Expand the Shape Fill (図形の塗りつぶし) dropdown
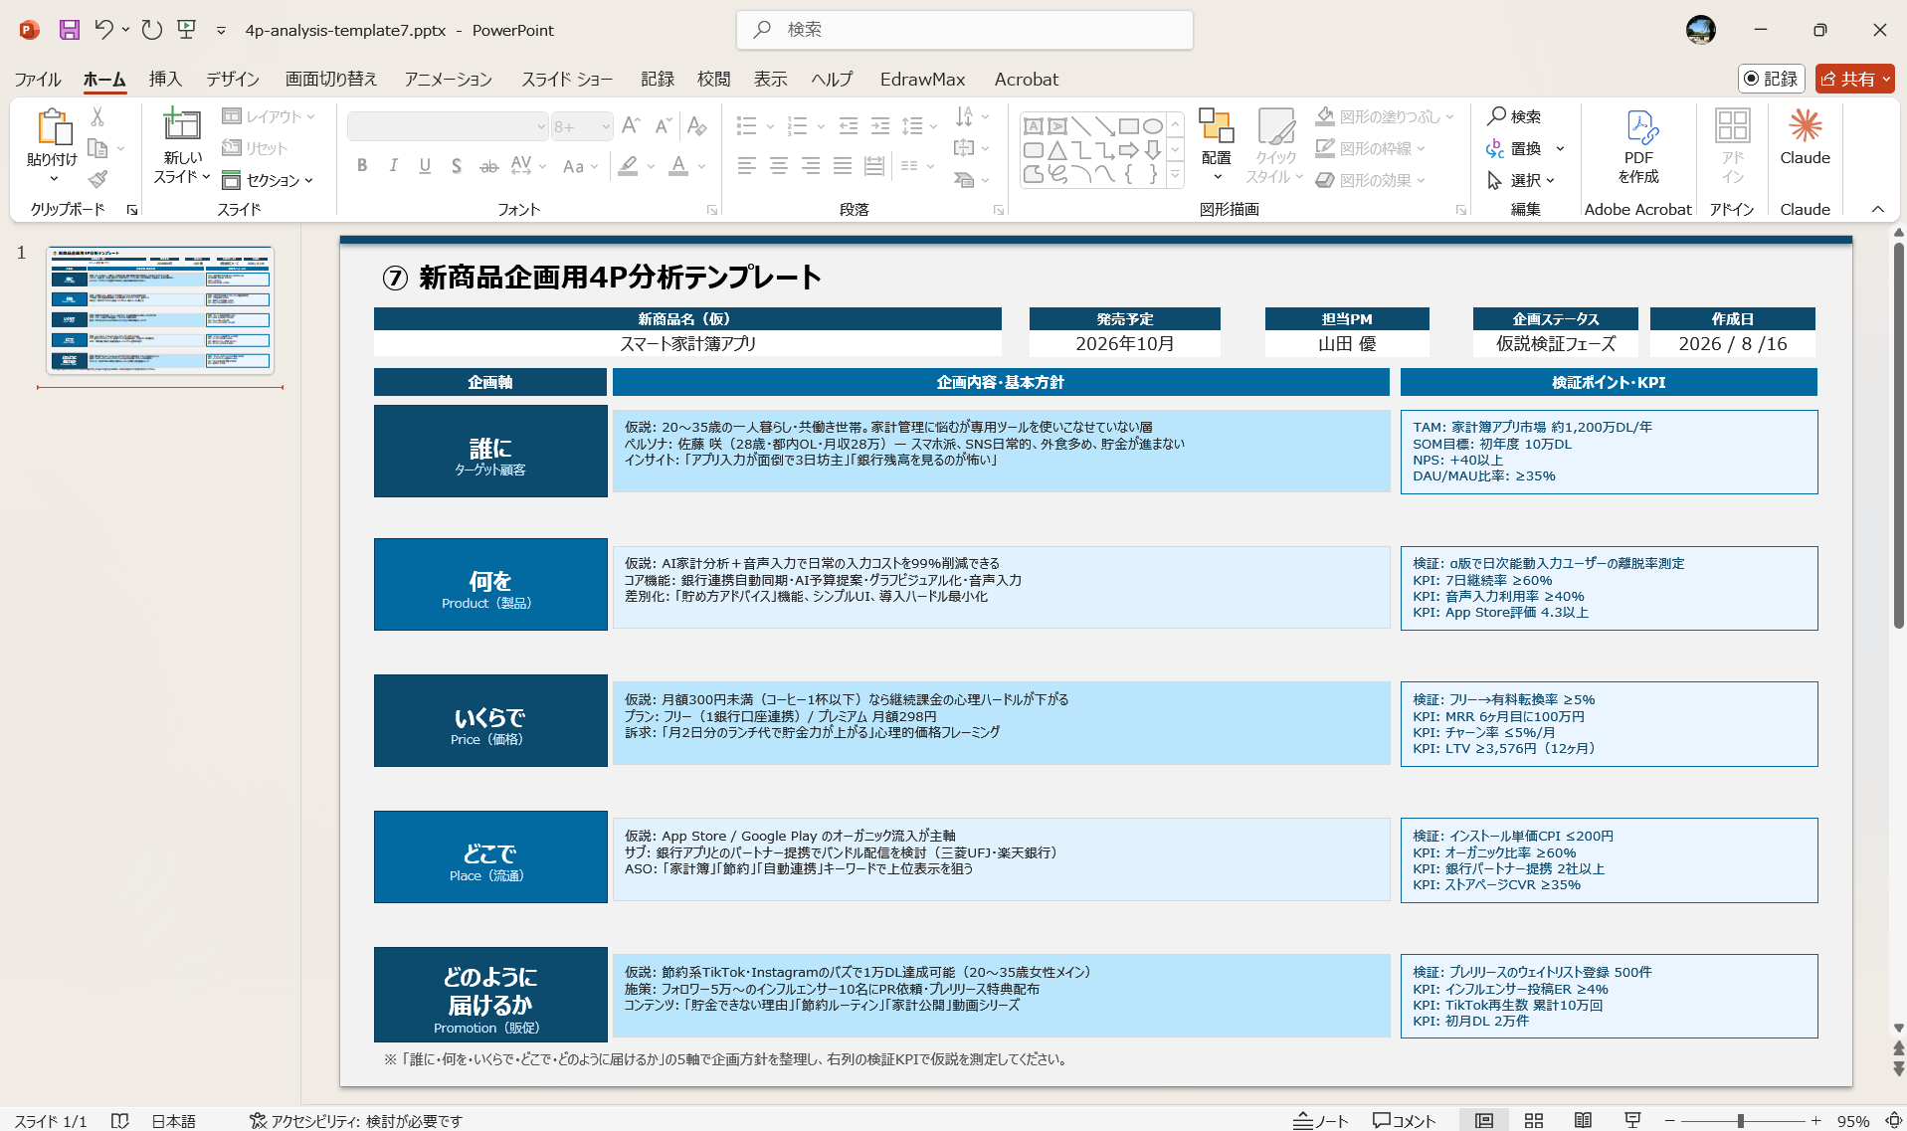1907x1131 pixels. point(1450,116)
